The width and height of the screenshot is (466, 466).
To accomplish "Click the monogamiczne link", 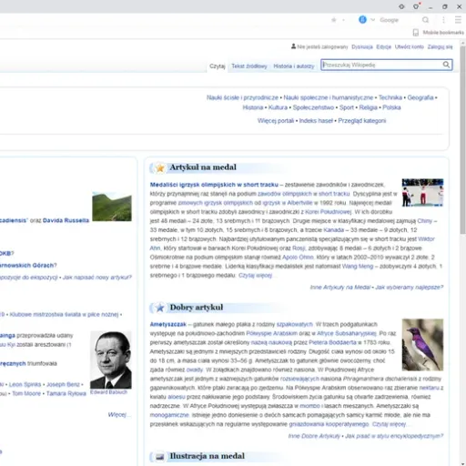I will click(x=169, y=415).
